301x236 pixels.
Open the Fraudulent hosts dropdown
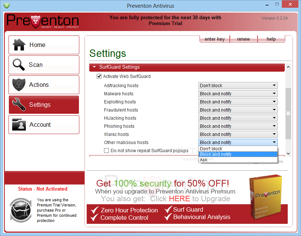(x=238, y=110)
